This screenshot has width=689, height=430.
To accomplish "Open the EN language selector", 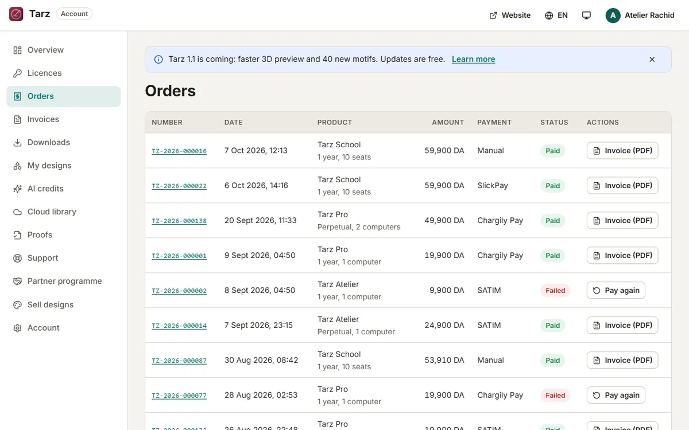I will (x=556, y=15).
